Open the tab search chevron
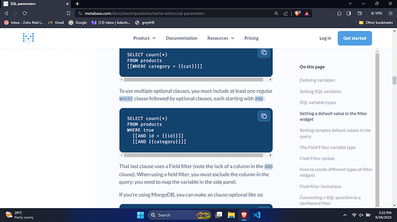 (x=350, y=4)
